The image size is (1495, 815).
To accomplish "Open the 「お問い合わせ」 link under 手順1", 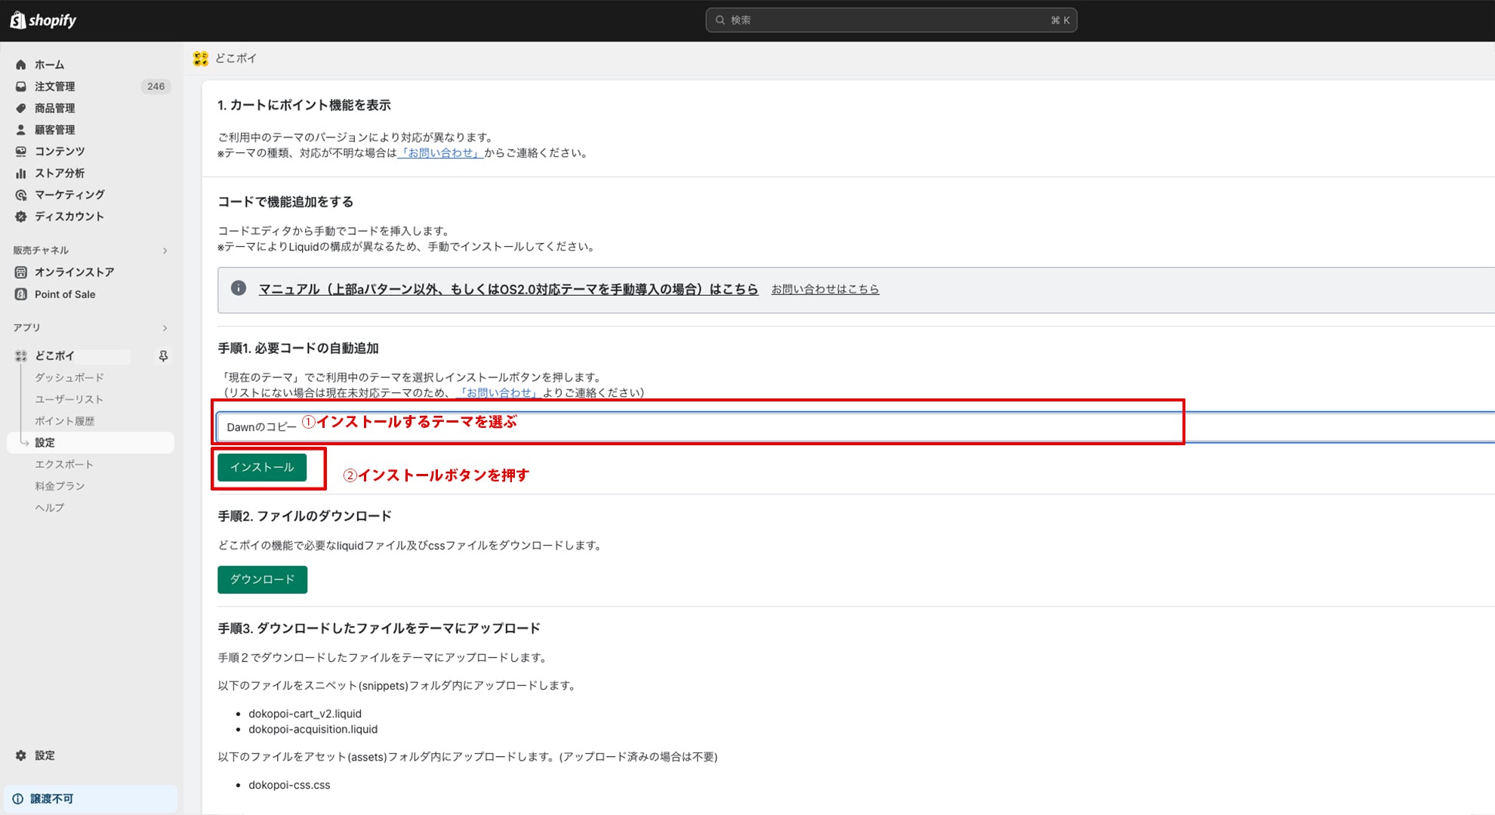I will click(498, 393).
